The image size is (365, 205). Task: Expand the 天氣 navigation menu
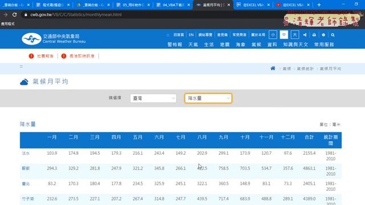tap(193, 44)
